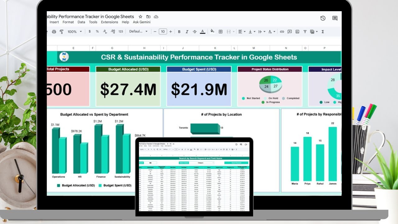
Task: Increase font size with the laptop plus button
Action: pos(170,31)
